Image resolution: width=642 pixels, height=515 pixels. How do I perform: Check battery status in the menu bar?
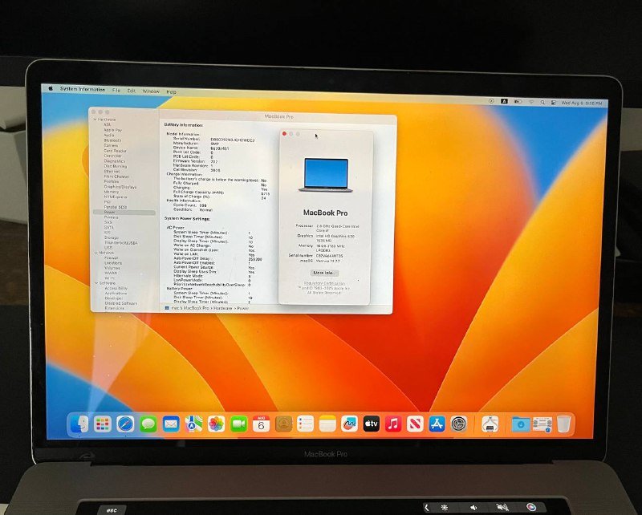pos(517,102)
